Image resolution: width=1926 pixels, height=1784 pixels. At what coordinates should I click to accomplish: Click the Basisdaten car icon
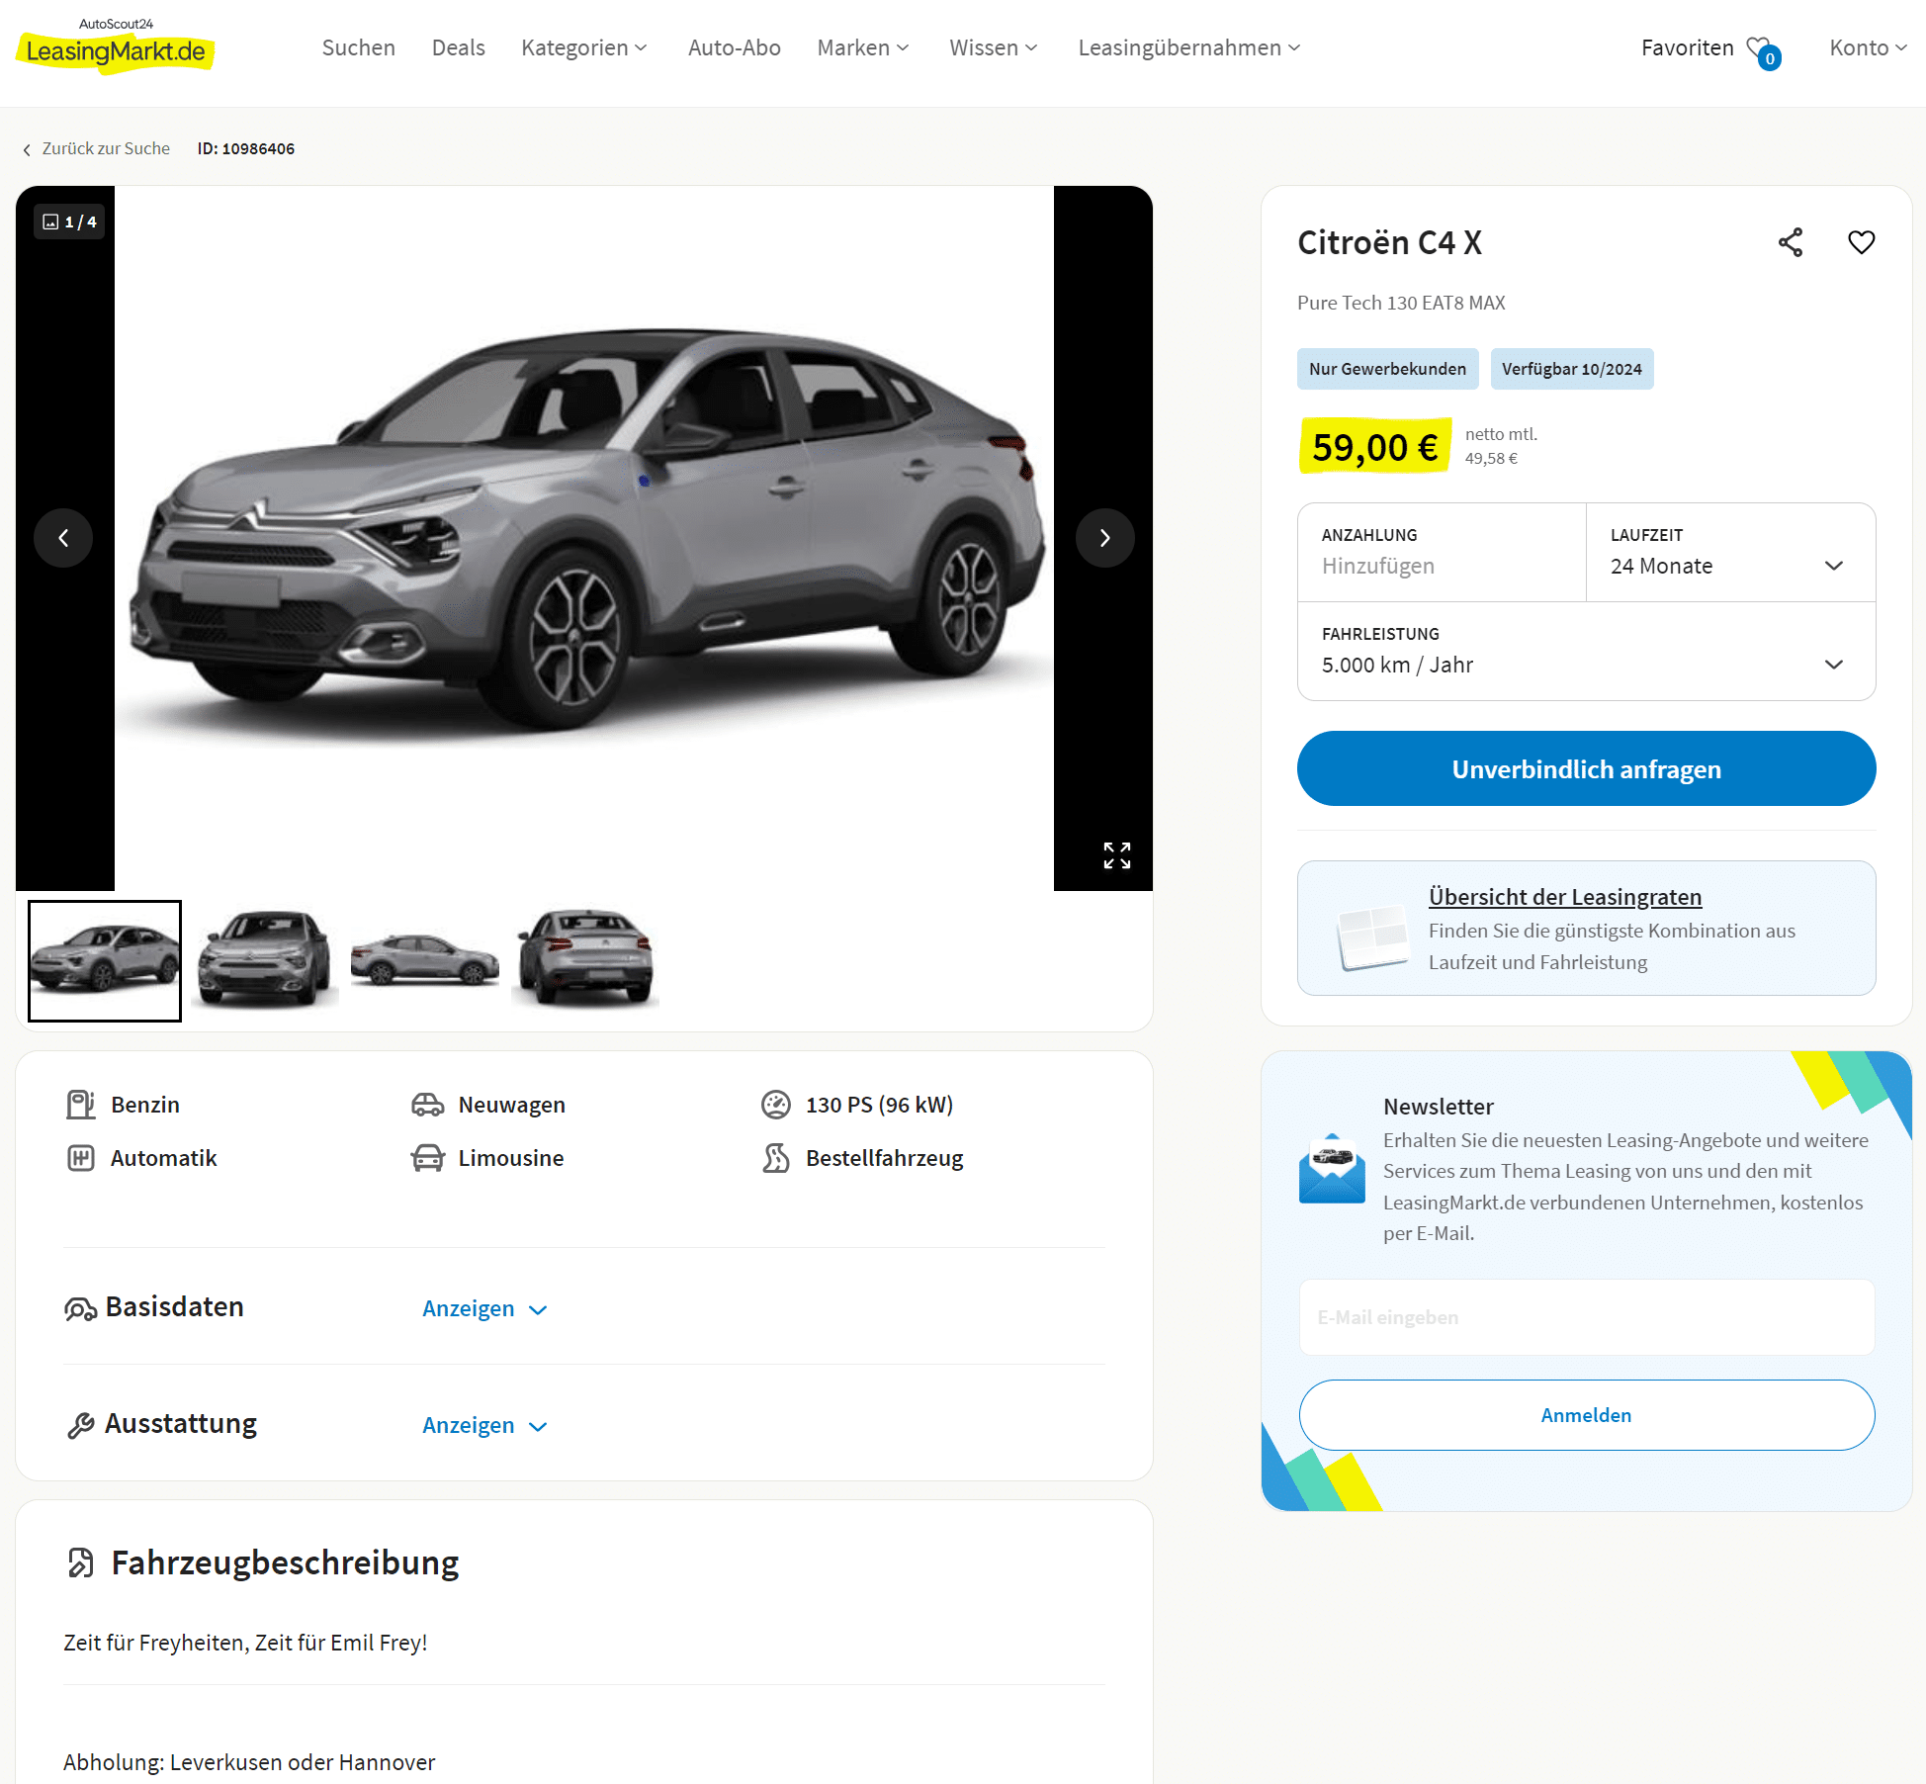(80, 1309)
